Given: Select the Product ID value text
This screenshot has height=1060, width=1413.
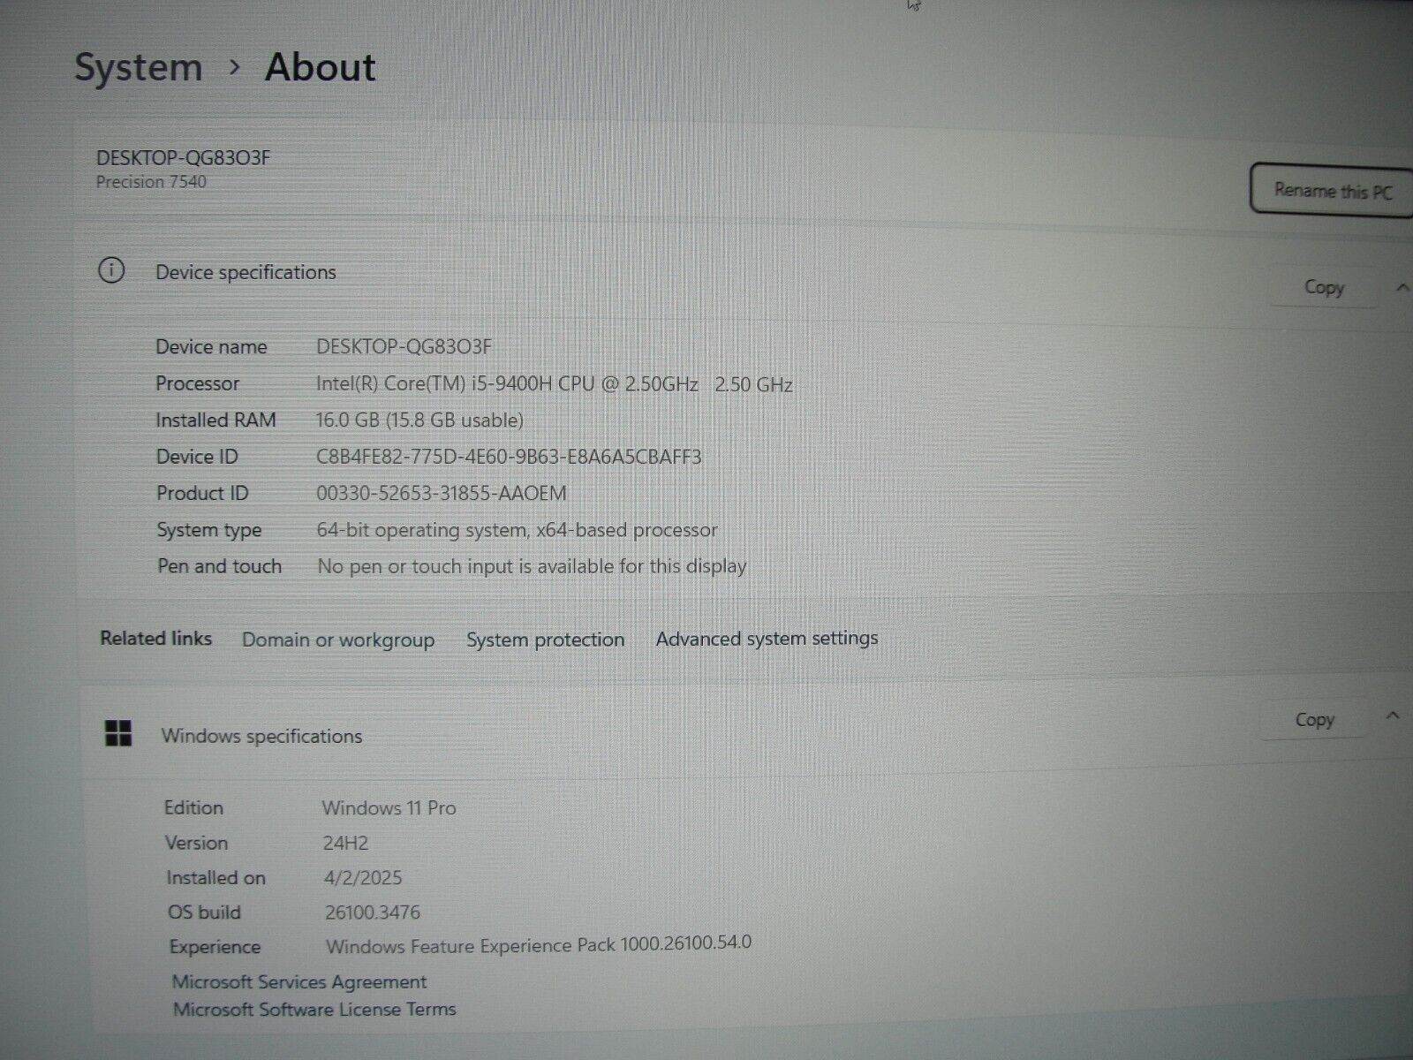Looking at the screenshot, I should click(x=442, y=493).
